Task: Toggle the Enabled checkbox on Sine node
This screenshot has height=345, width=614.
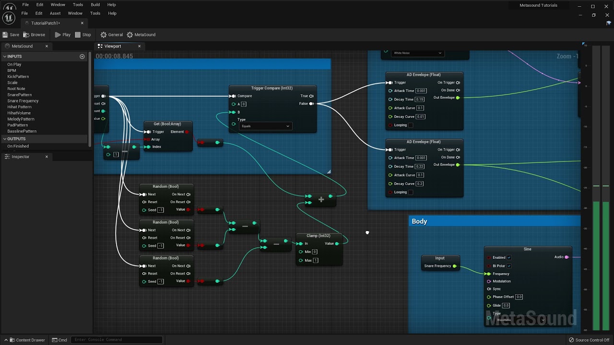Action: point(509,257)
